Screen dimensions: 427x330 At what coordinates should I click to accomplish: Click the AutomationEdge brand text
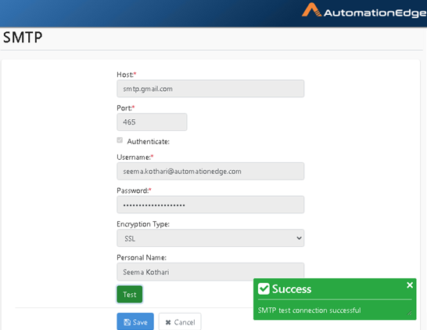375,13
